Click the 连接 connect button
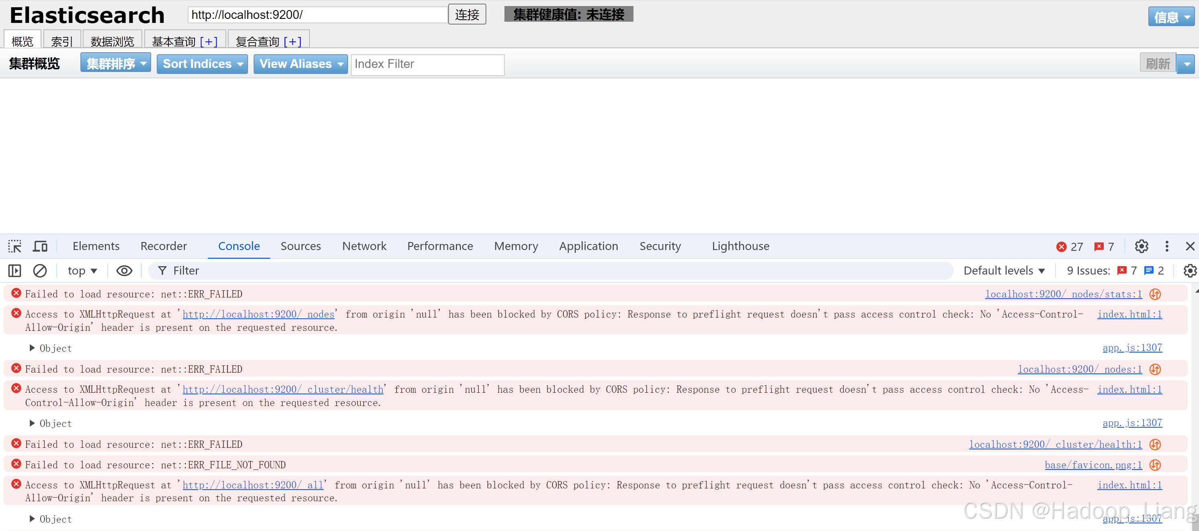The width and height of the screenshot is (1199, 531). [x=467, y=14]
